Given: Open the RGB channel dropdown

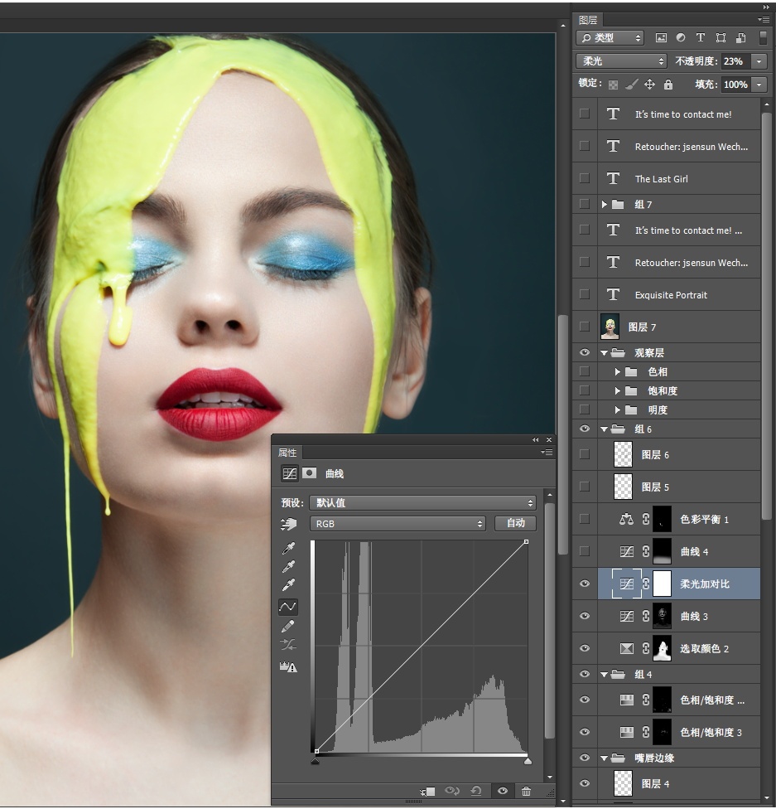Looking at the screenshot, I should pyautogui.click(x=398, y=524).
